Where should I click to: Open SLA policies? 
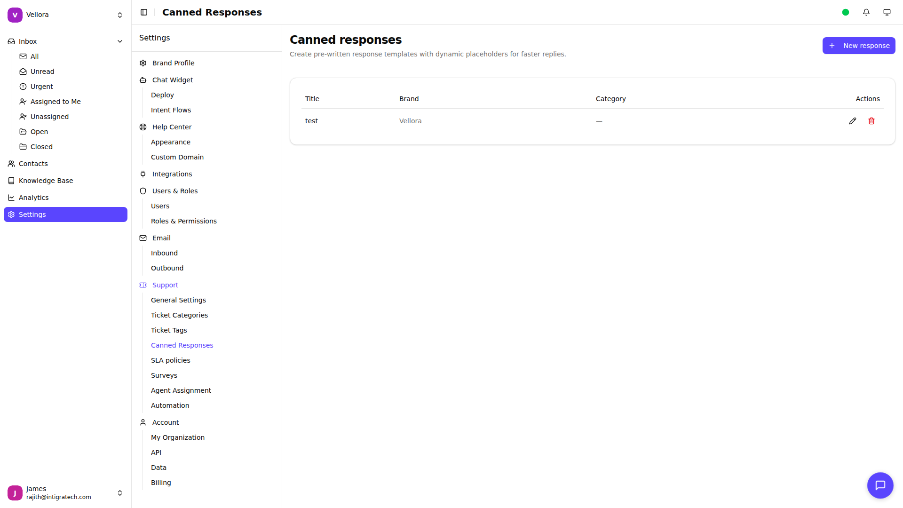(x=171, y=360)
